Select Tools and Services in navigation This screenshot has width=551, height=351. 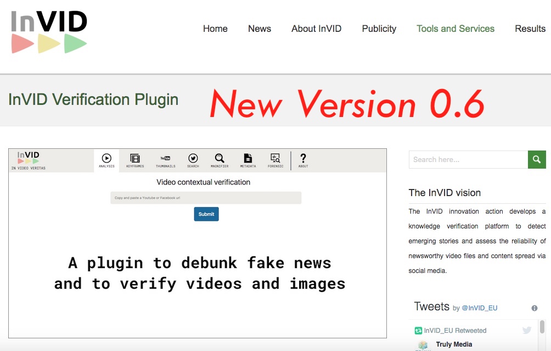[456, 29]
